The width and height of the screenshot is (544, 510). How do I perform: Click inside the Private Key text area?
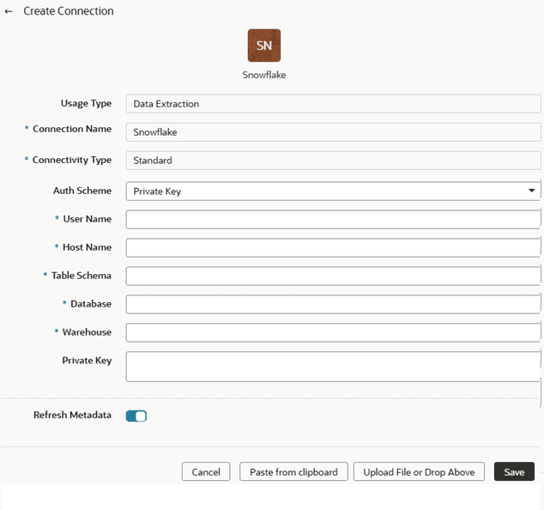point(333,367)
